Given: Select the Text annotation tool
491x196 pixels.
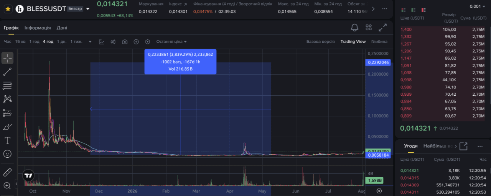Looking at the screenshot, I should click(7, 140).
